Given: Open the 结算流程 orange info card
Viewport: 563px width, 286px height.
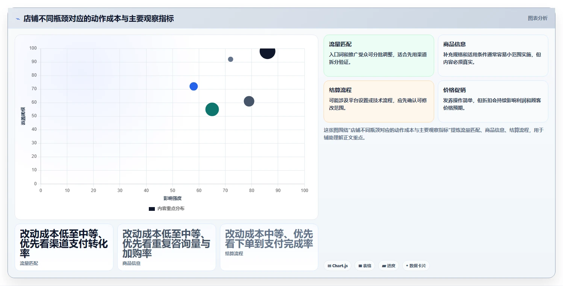Looking at the screenshot, I should click(378, 101).
